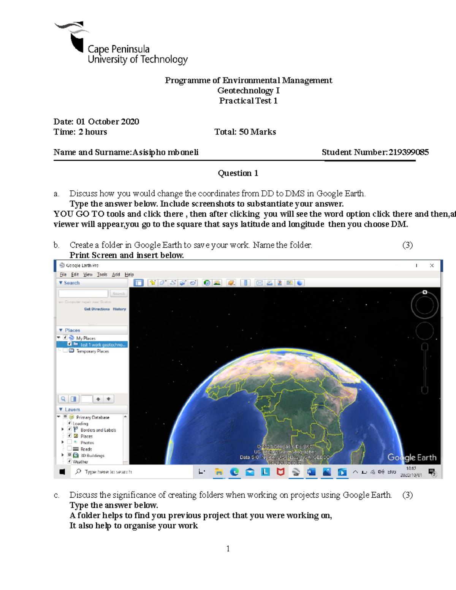Enable the Roads layer checkbox
The image size is (456, 590).
click(x=69, y=448)
